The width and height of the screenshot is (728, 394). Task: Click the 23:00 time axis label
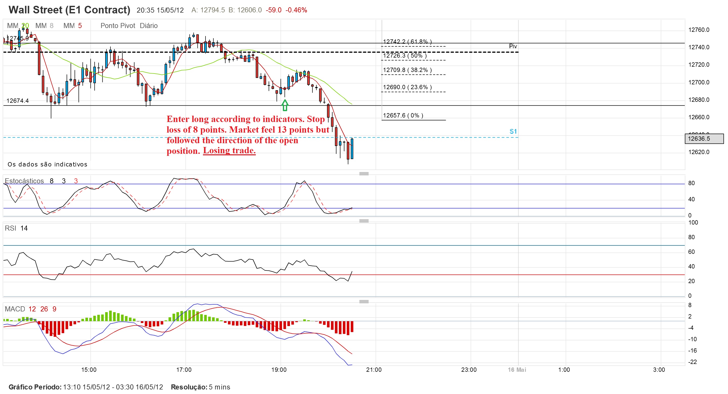coord(469,370)
